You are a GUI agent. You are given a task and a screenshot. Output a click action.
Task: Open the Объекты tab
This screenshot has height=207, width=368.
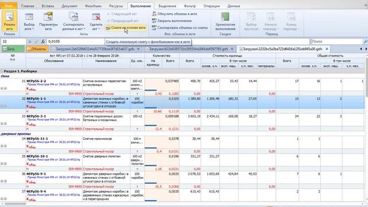coord(37,49)
